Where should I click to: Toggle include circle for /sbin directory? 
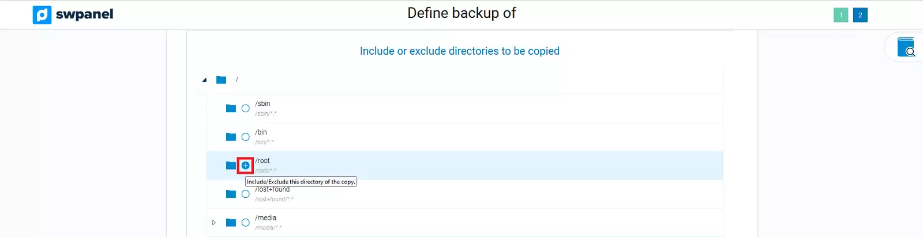(x=246, y=108)
